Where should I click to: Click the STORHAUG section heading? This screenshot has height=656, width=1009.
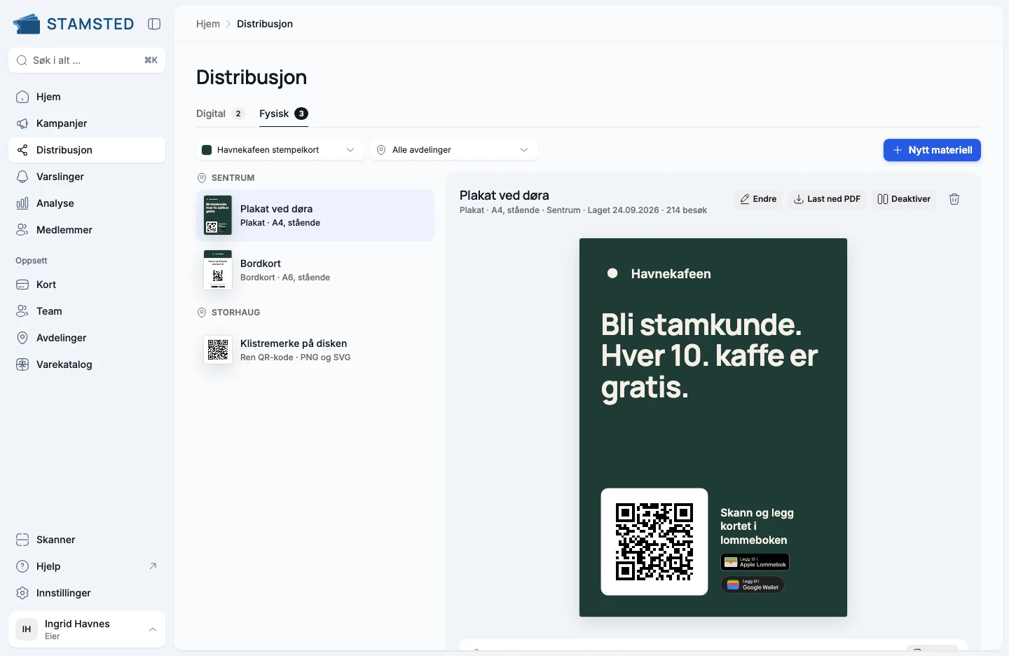[x=236, y=313]
